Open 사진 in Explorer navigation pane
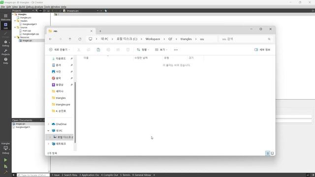Viewport: 315px width, 177px height. (58, 72)
